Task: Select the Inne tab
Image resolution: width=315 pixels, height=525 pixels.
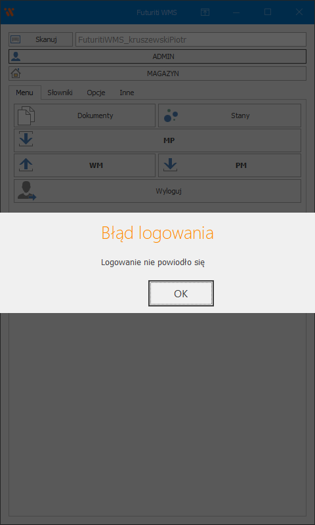Action: (127, 93)
